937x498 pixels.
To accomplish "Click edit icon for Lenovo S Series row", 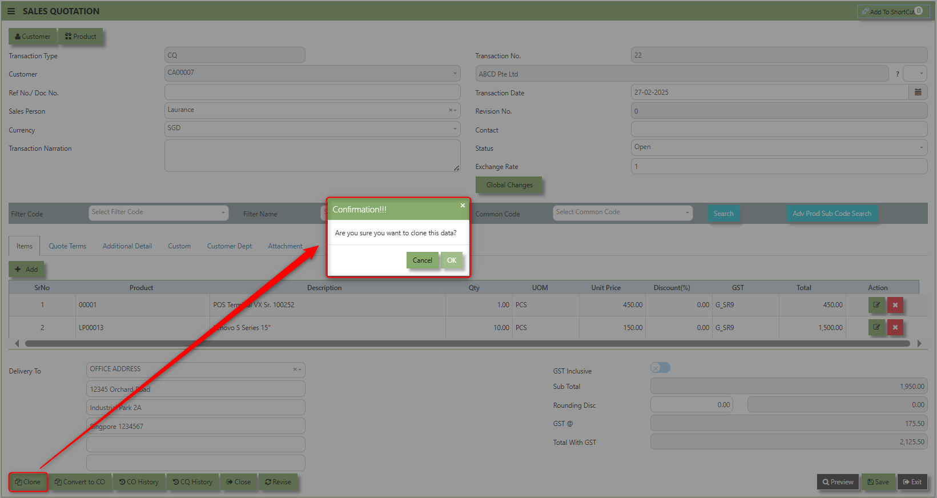I will pyautogui.click(x=876, y=328).
